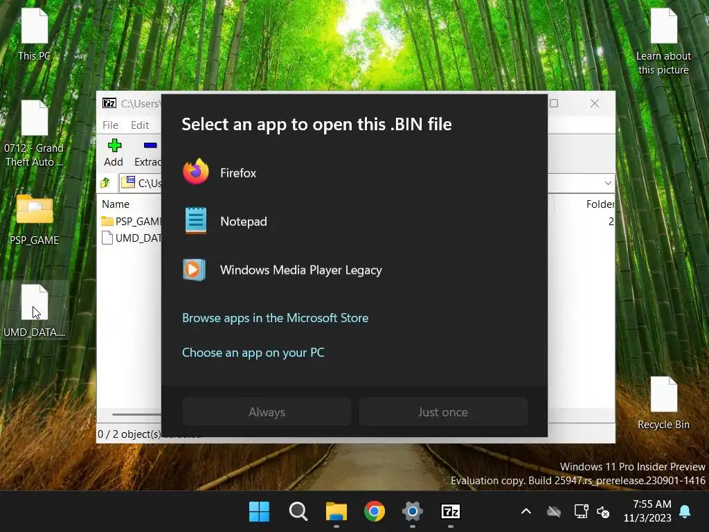Go up one folder level in 7-Zip
Screen dimensions: 709x532
(105, 183)
